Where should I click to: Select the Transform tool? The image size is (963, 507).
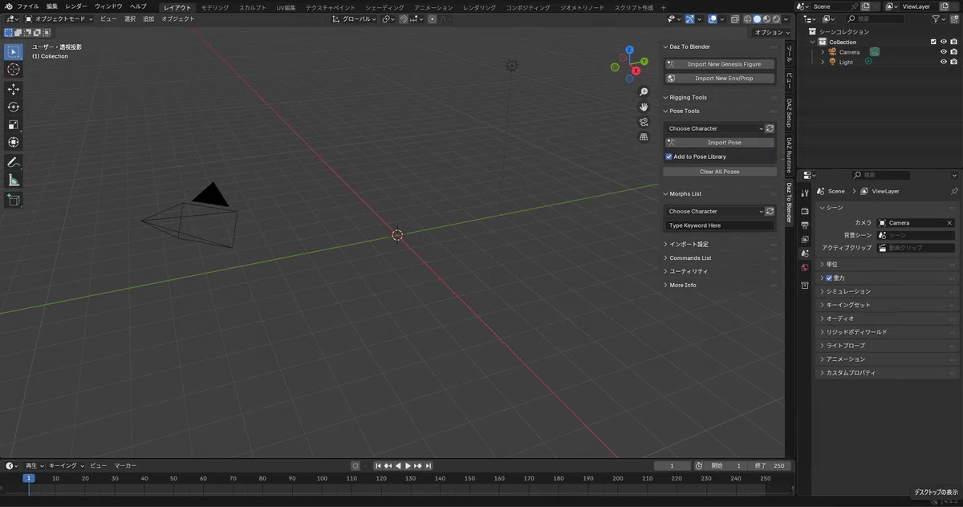tap(14, 142)
